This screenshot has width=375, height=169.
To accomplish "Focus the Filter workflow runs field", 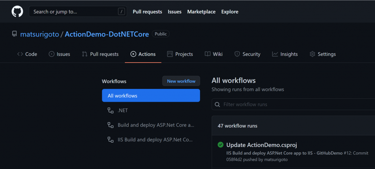I will [293, 105].
